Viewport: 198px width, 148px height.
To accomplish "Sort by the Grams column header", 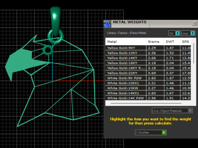I will 155,42.
